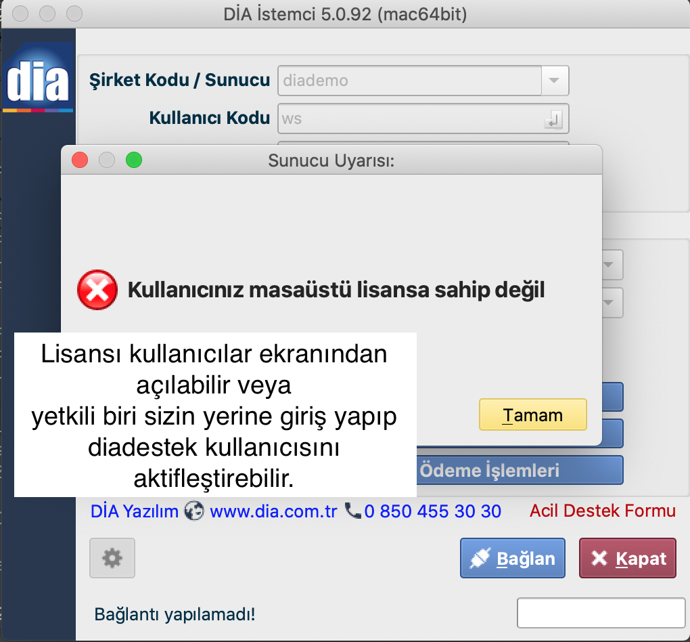Visit the www.dia.com.tr link
690x642 pixels.
(x=273, y=511)
